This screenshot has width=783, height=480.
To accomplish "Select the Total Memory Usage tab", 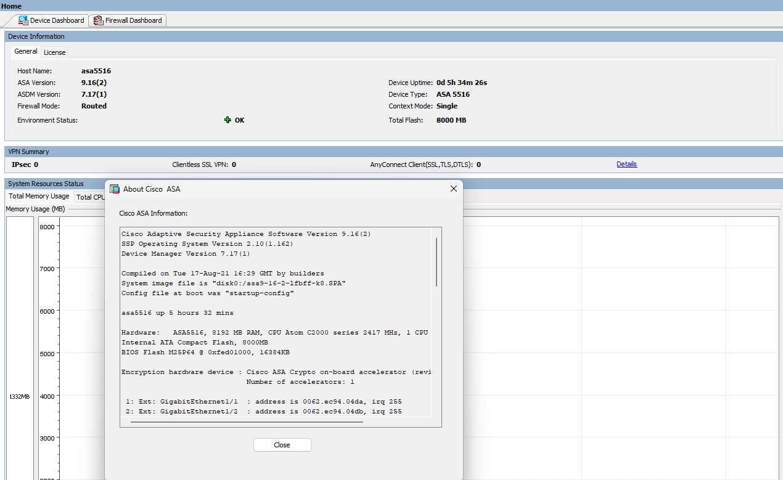I will (39, 196).
